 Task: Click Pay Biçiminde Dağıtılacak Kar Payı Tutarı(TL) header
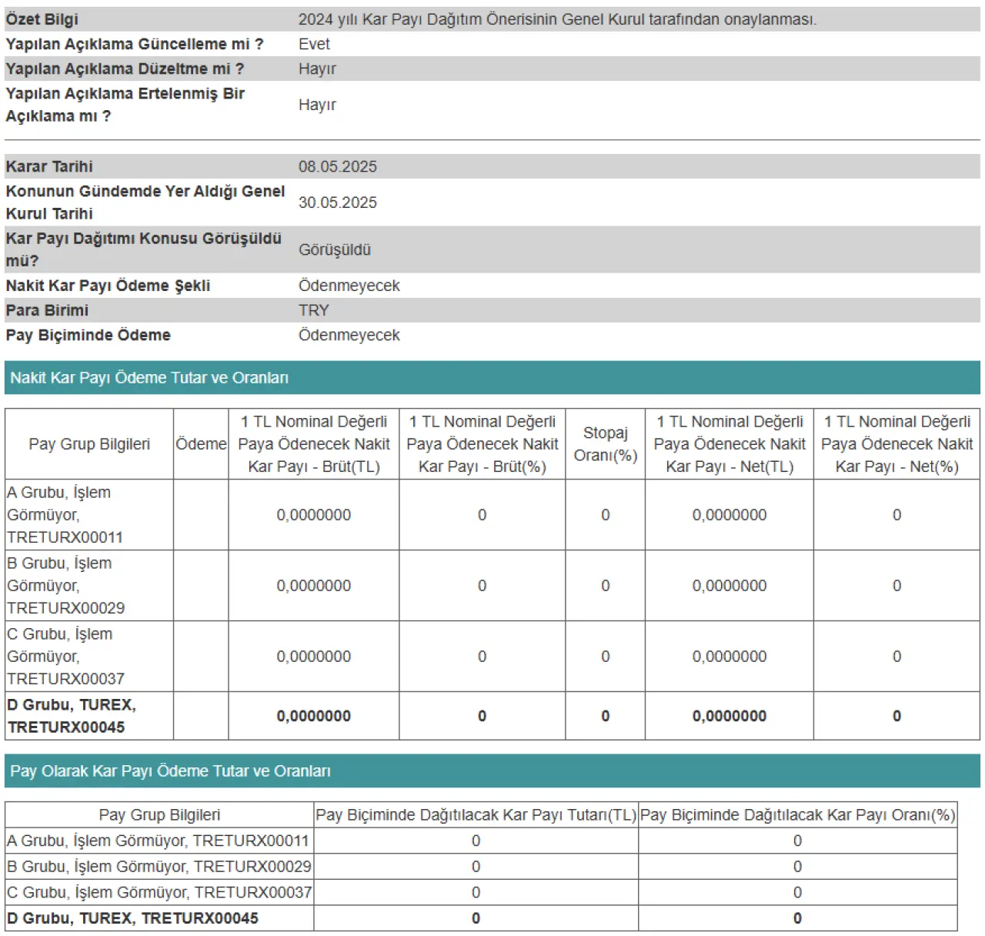point(476,815)
